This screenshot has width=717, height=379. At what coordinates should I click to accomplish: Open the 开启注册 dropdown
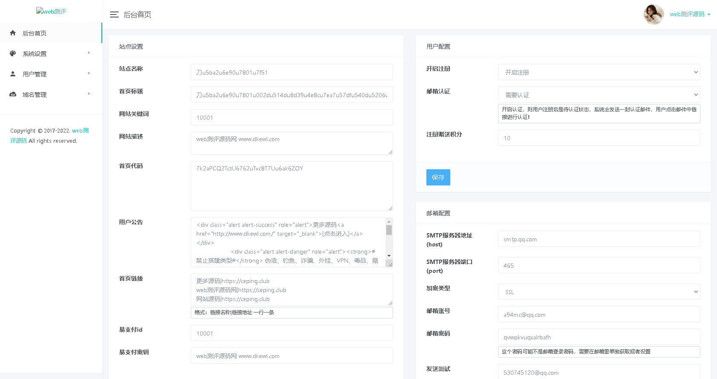click(599, 72)
